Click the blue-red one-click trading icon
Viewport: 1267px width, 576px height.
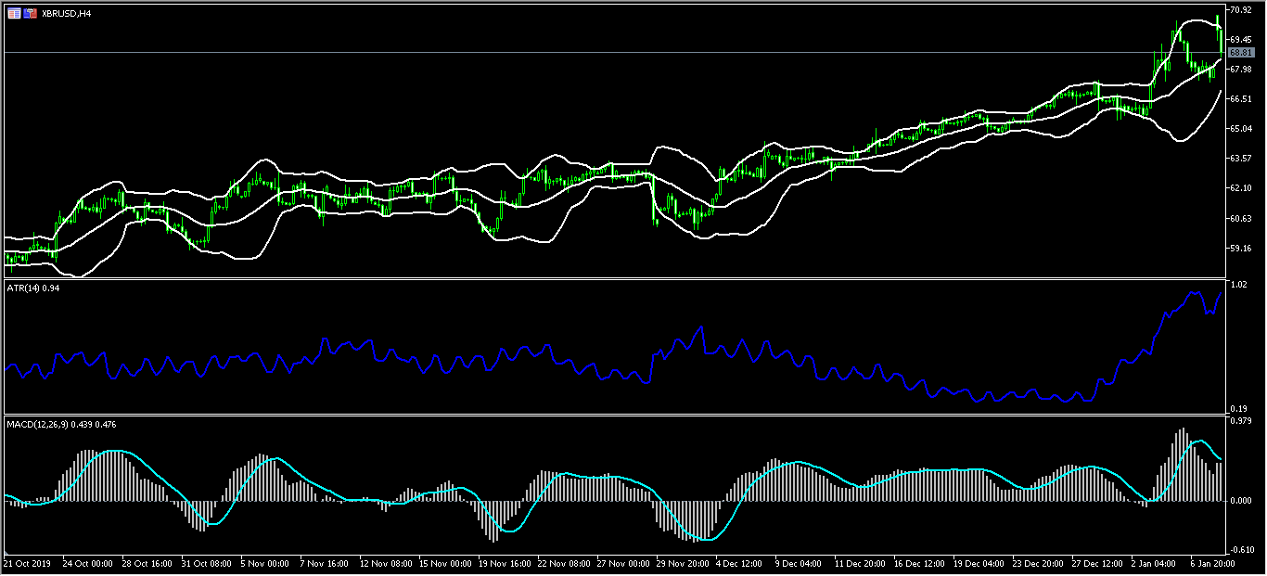31,14
